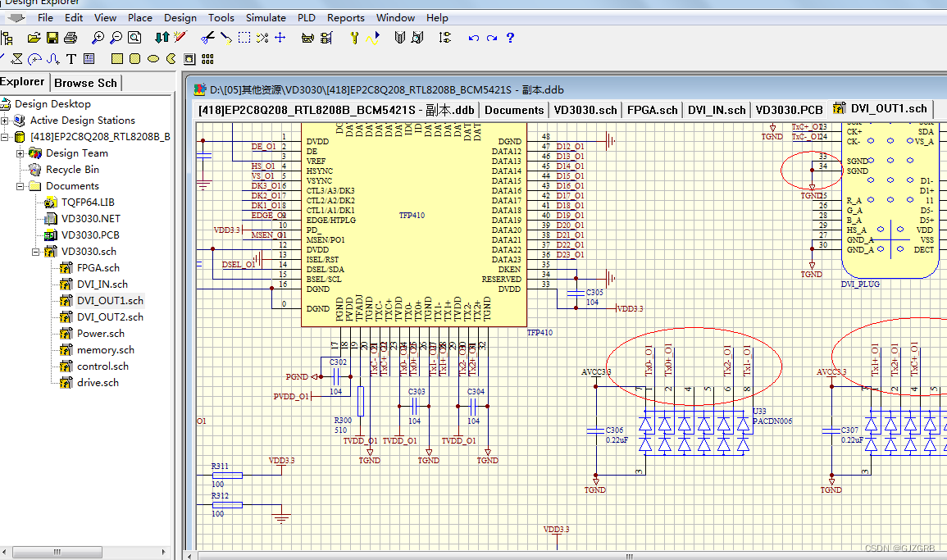Click the Print icon
The width and height of the screenshot is (947, 560).
point(70,37)
